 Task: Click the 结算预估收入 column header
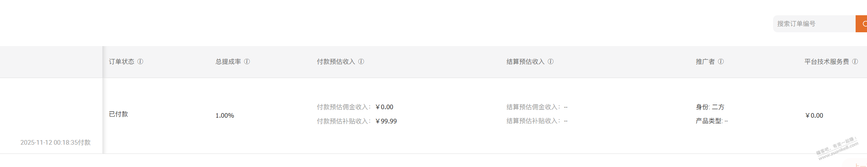pos(526,62)
